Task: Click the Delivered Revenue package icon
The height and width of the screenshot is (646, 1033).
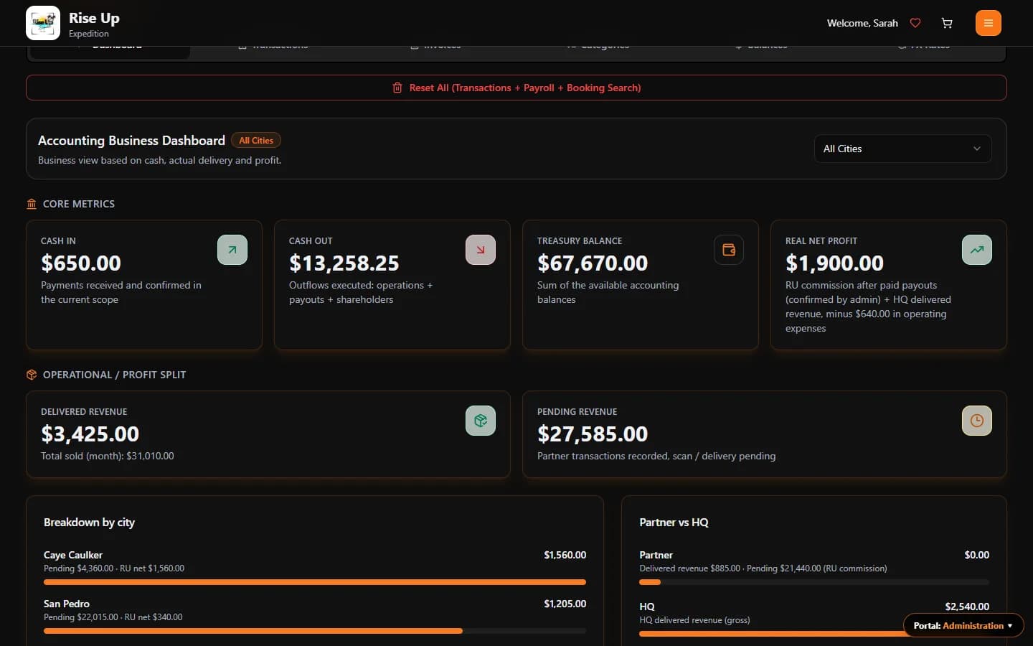Action: pos(481,421)
